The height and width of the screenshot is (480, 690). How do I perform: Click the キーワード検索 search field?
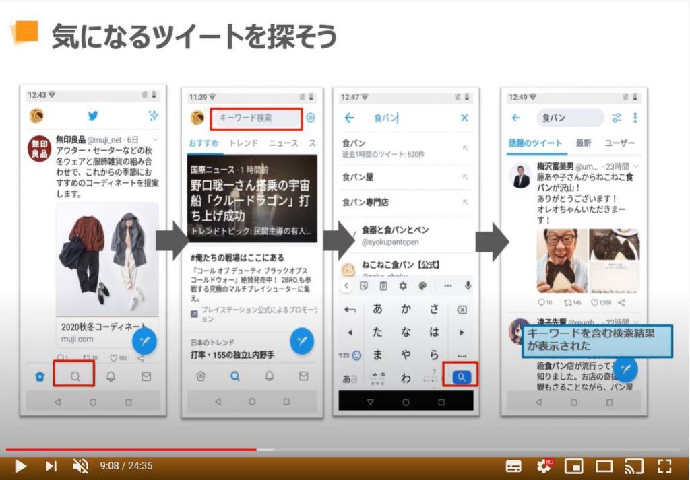tap(255, 118)
